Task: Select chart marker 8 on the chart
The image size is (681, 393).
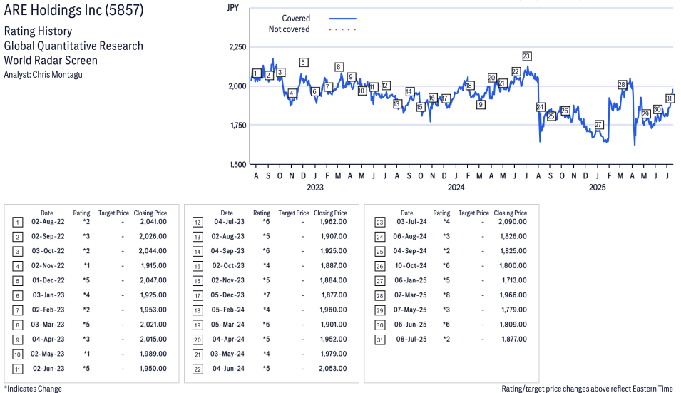Action: (x=339, y=67)
